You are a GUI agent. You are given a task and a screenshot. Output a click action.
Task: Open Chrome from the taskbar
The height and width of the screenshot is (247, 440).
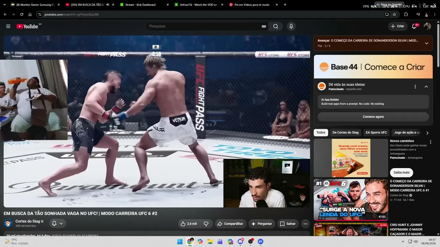click(190, 242)
